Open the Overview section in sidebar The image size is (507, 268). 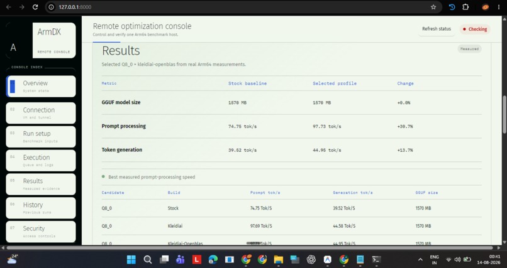point(41,87)
